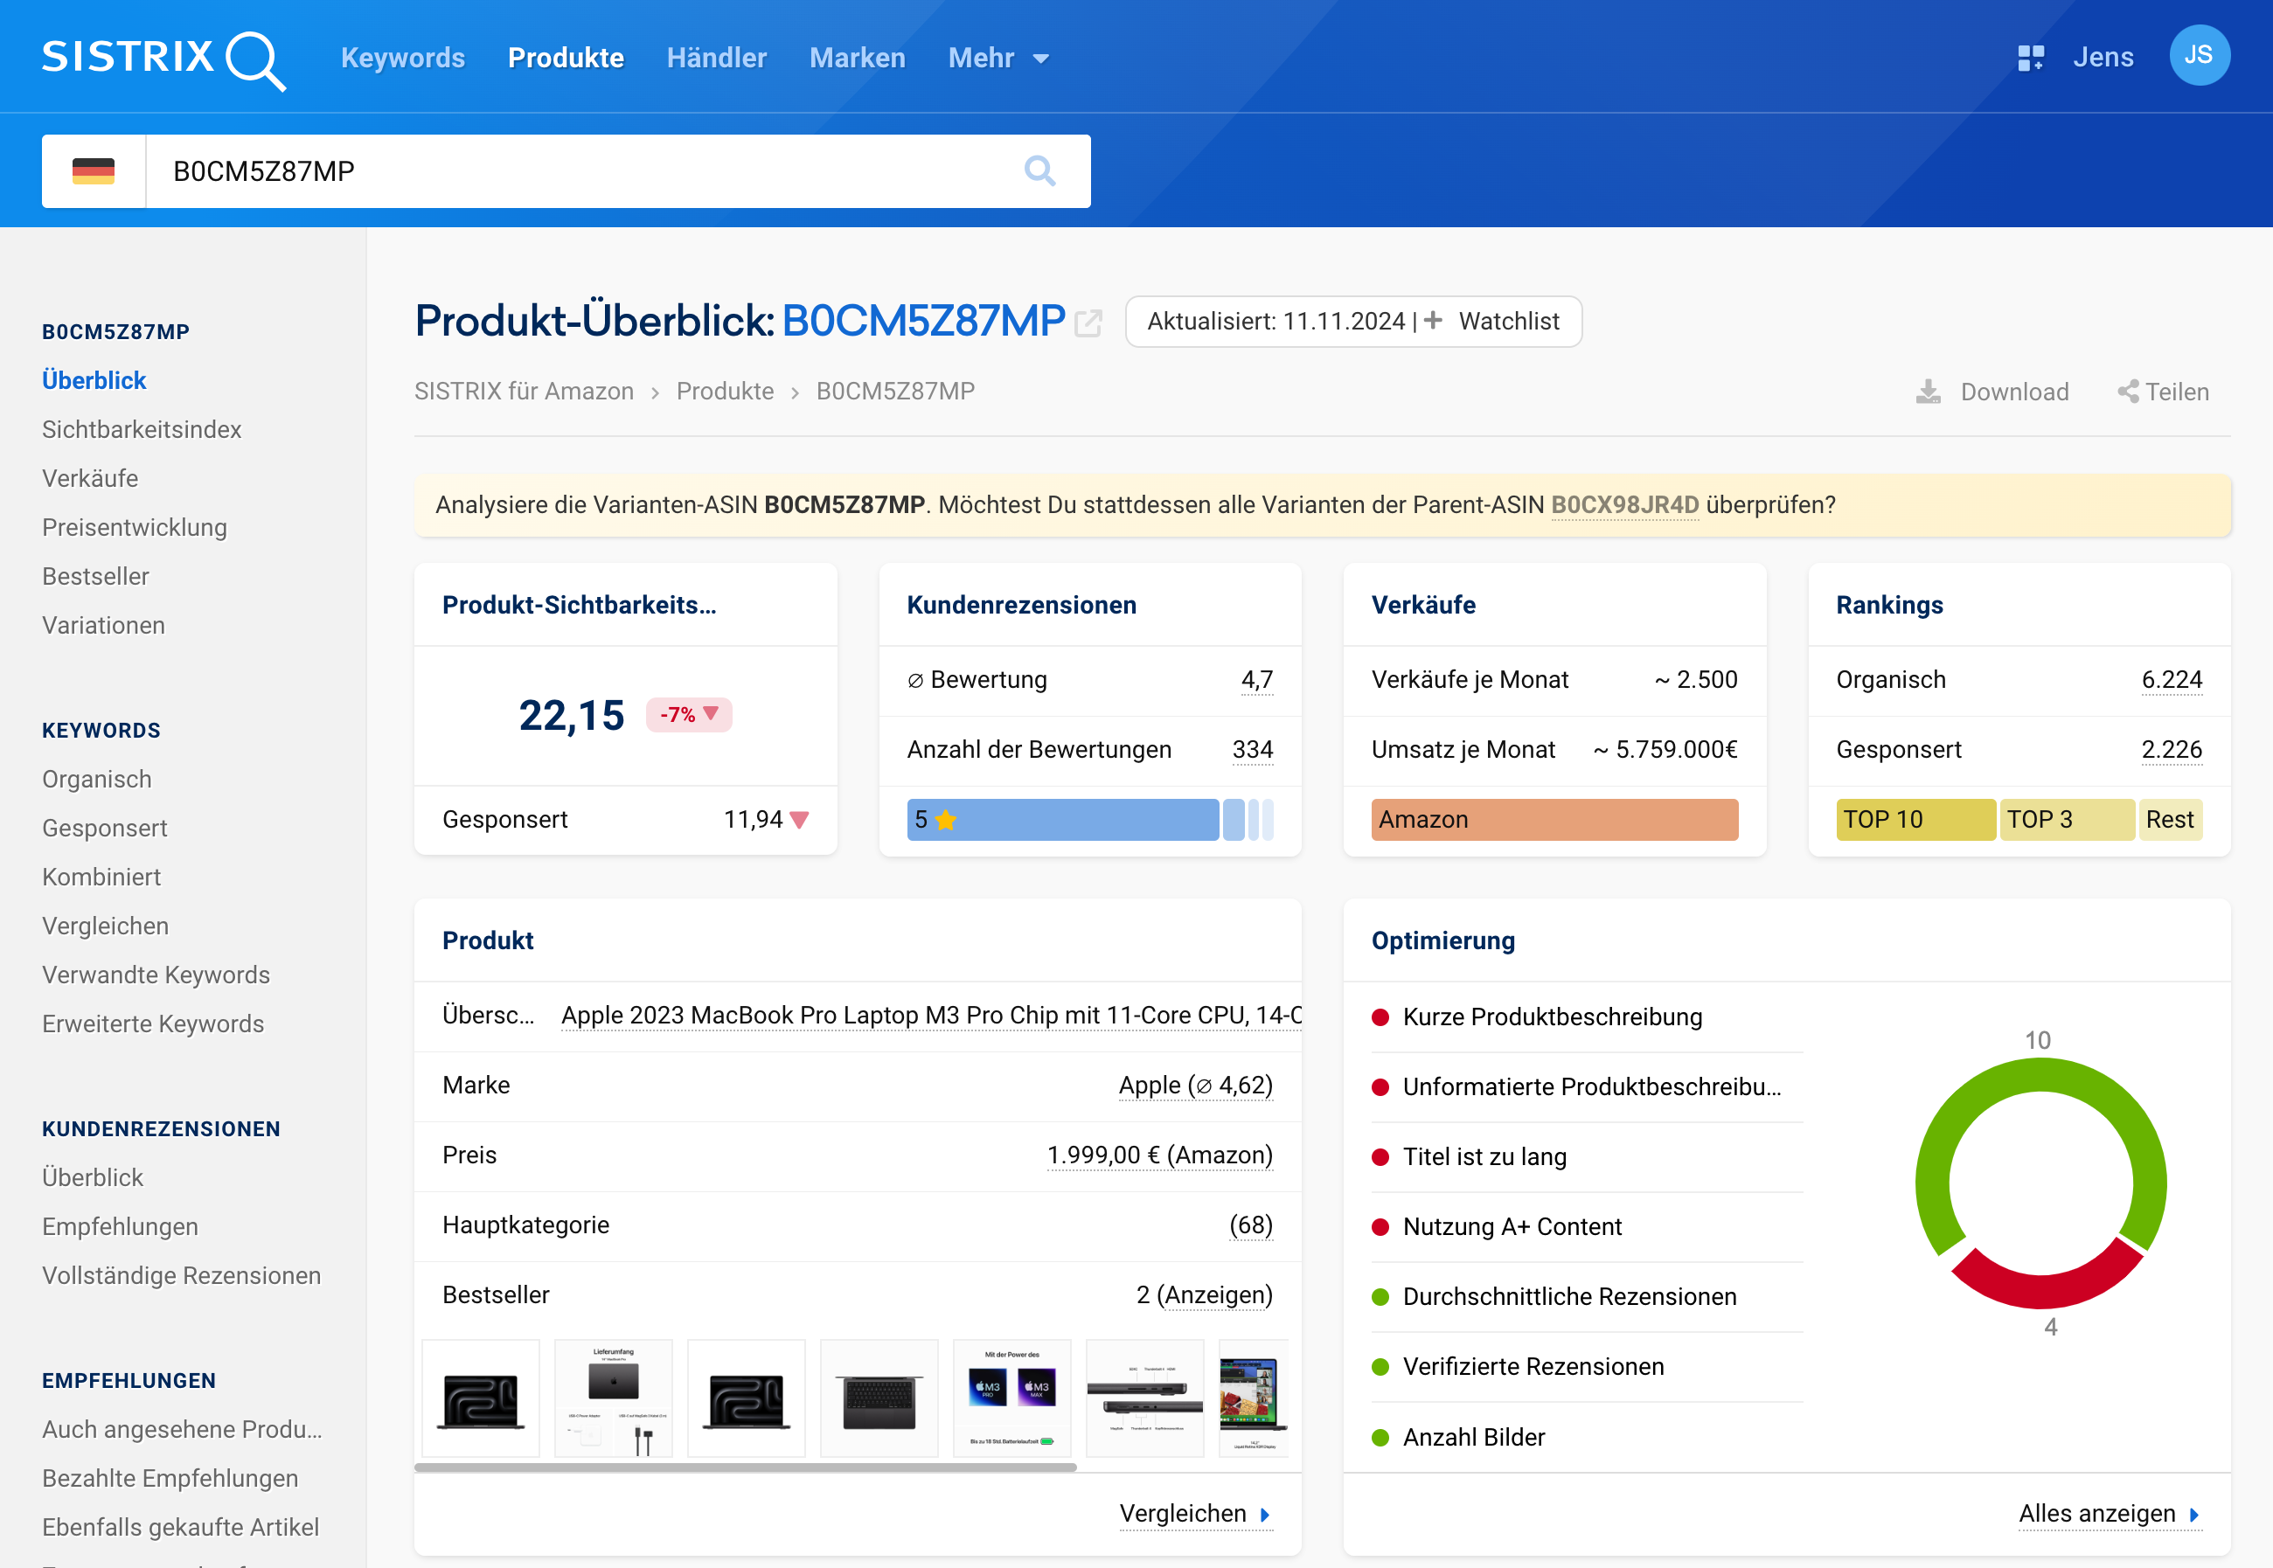Open the keyboard top-view product thumbnail
Viewport: 2273px width, 1568px height.
(879, 1398)
